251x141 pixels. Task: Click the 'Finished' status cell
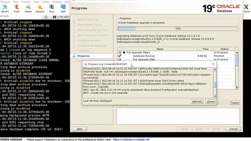pyautogui.click(x=219, y=56)
